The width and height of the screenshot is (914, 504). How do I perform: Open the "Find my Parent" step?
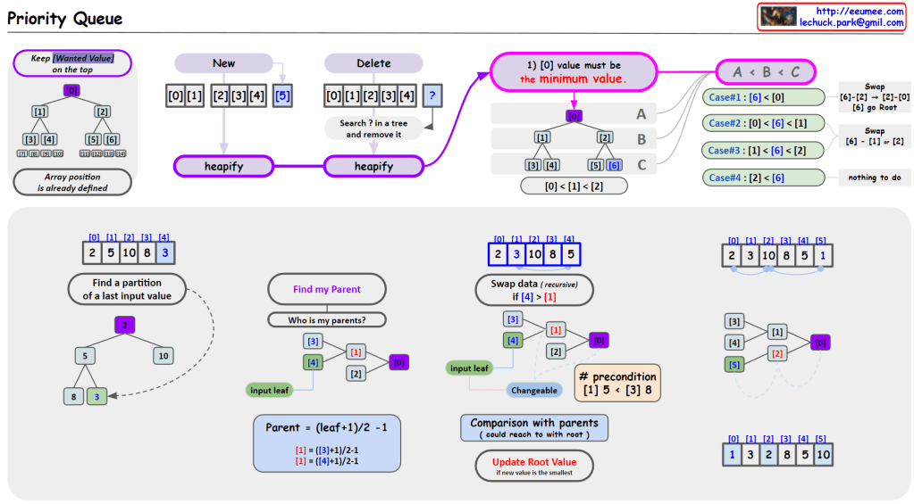[327, 290]
